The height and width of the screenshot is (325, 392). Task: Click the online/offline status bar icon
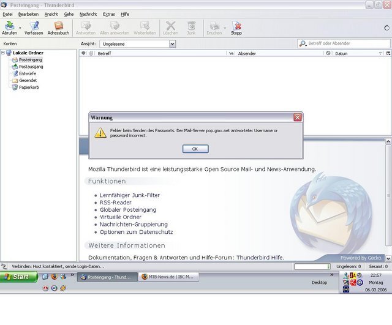pyautogui.click(x=4, y=266)
